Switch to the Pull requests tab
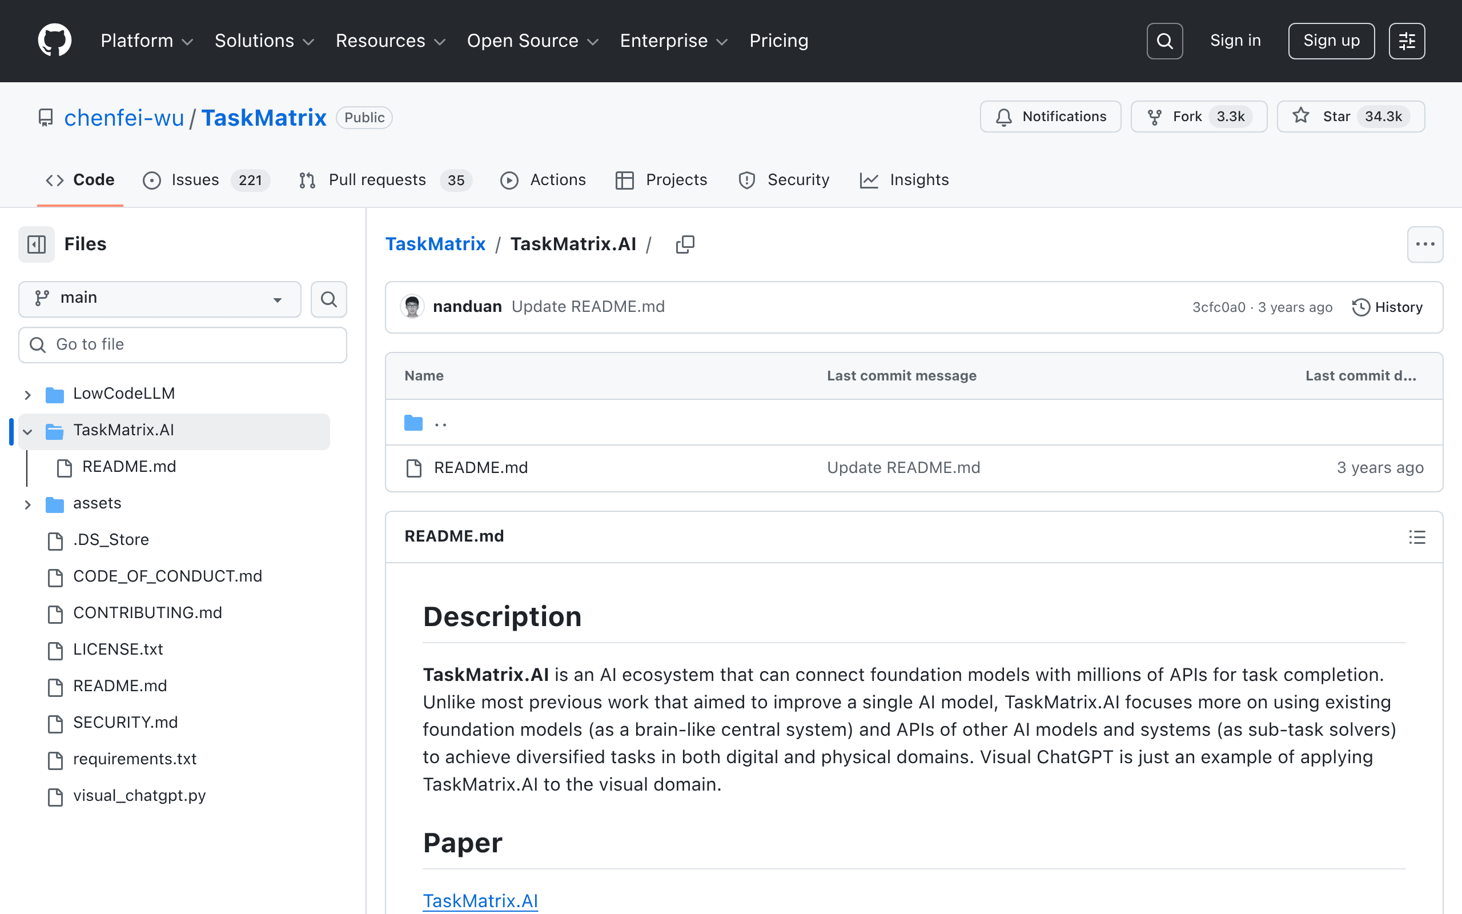The width and height of the screenshot is (1462, 914). pyautogui.click(x=385, y=180)
